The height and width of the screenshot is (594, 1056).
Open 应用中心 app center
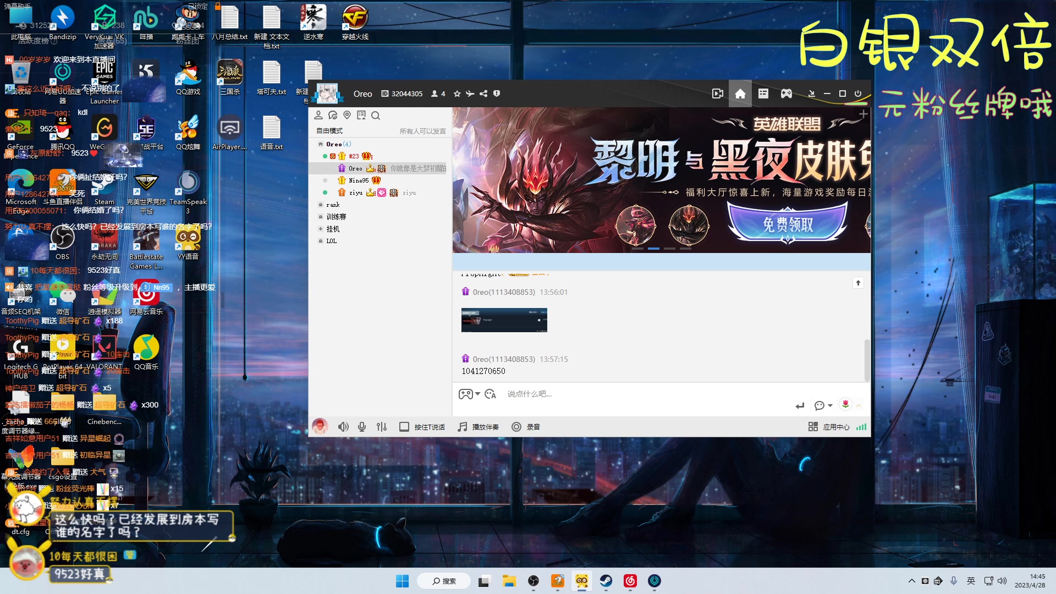[x=829, y=427]
